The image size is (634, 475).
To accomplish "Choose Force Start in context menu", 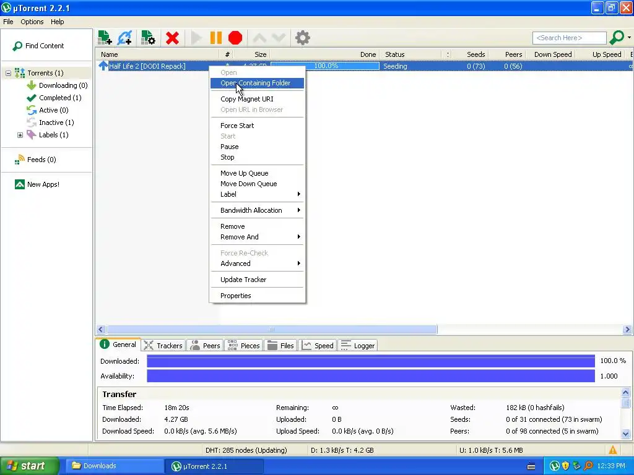I will click(257, 126).
